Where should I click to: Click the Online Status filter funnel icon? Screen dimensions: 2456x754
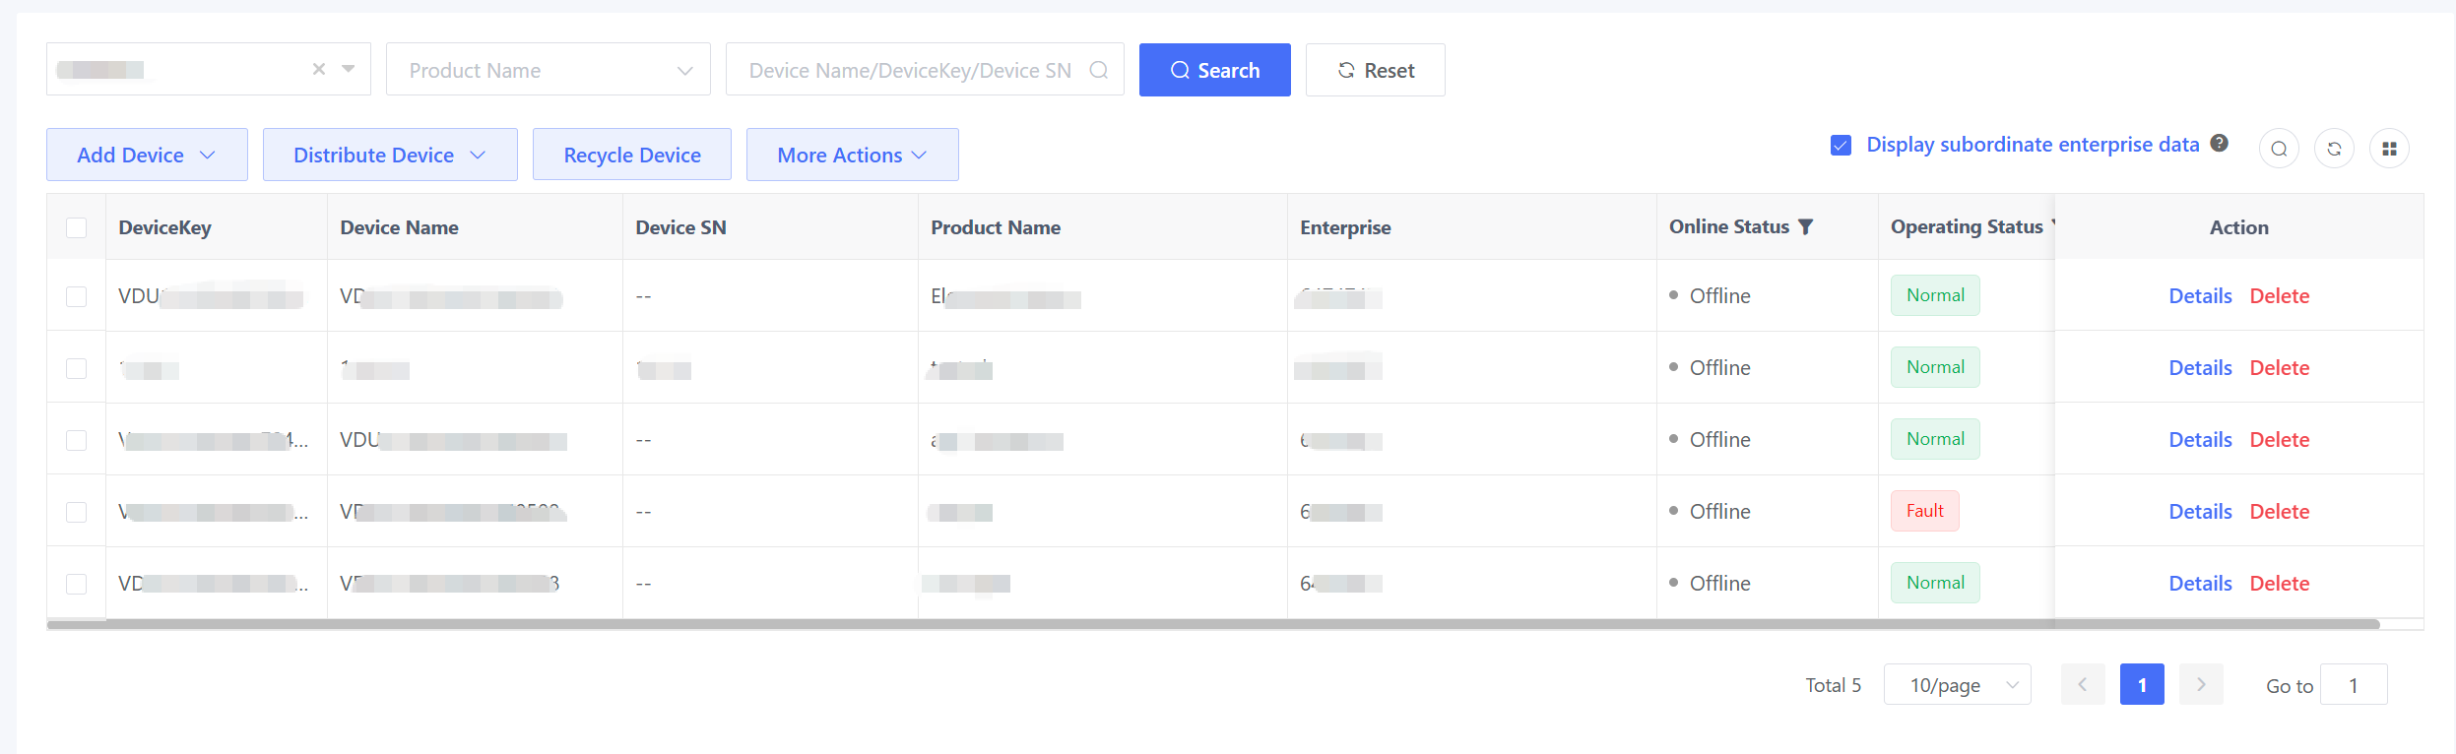pos(1805,226)
